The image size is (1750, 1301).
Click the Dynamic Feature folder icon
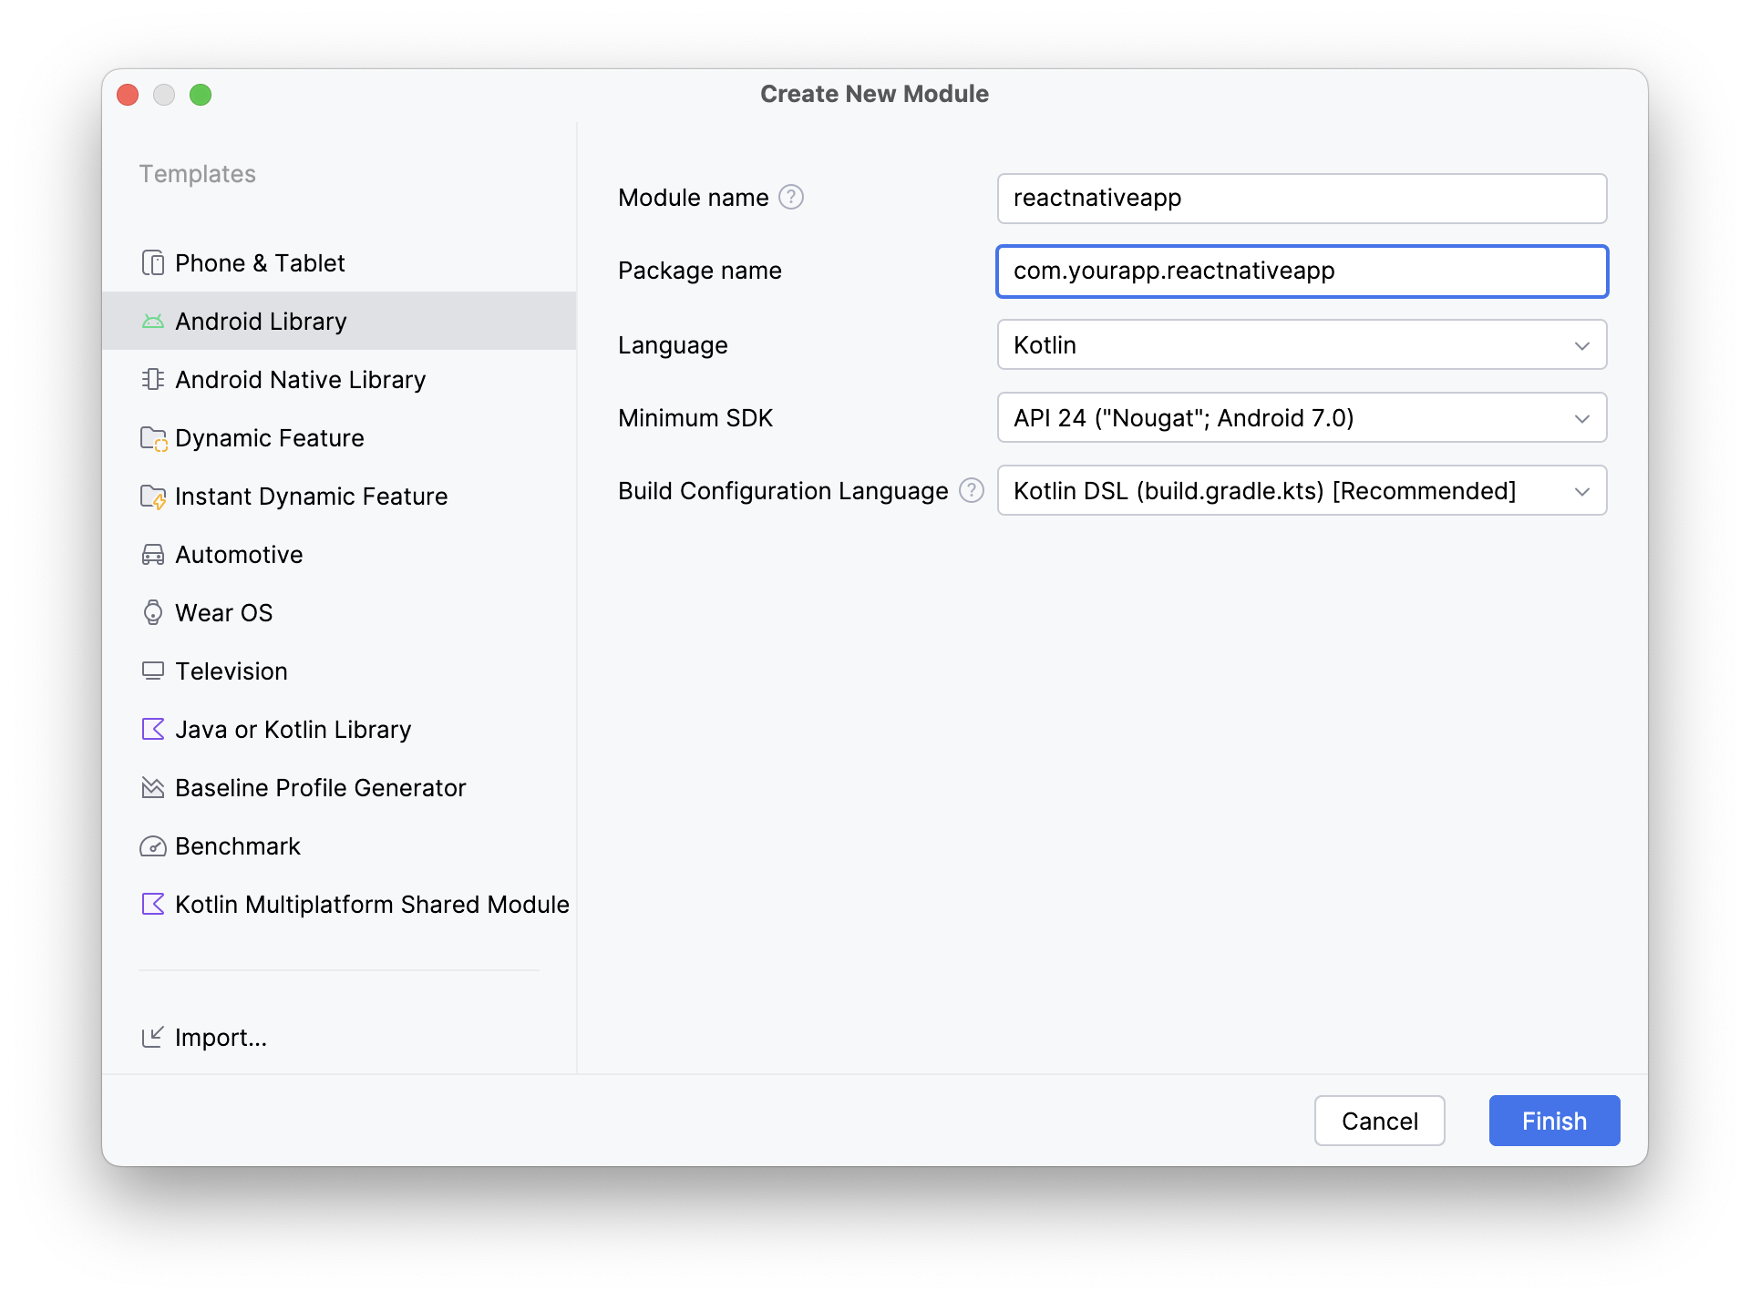[x=153, y=437]
